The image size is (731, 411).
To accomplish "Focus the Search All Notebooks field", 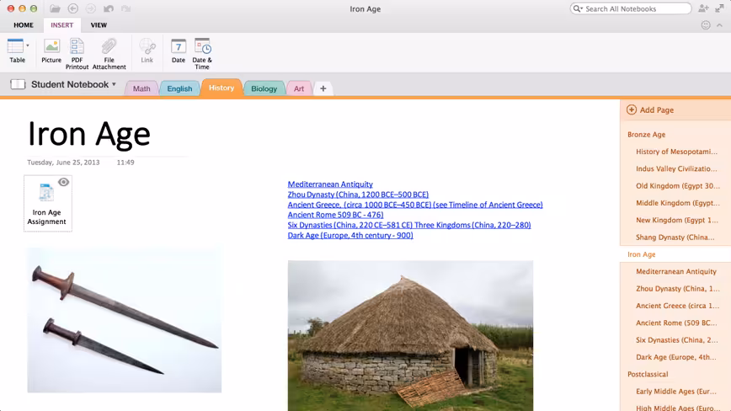I will [x=631, y=8].
